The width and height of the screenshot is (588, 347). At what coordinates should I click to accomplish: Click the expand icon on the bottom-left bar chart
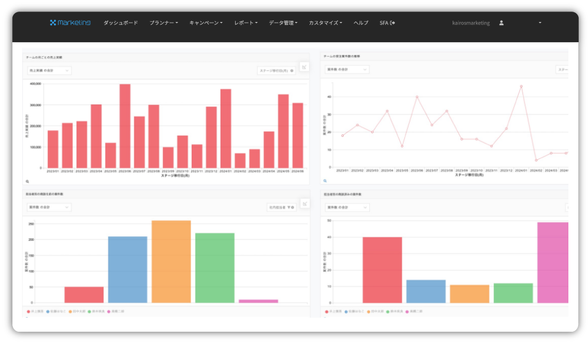[304, 203]
